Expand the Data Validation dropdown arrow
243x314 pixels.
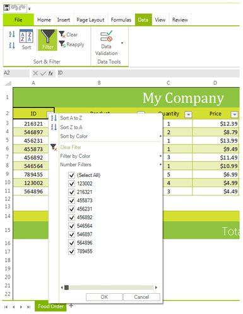122,43
